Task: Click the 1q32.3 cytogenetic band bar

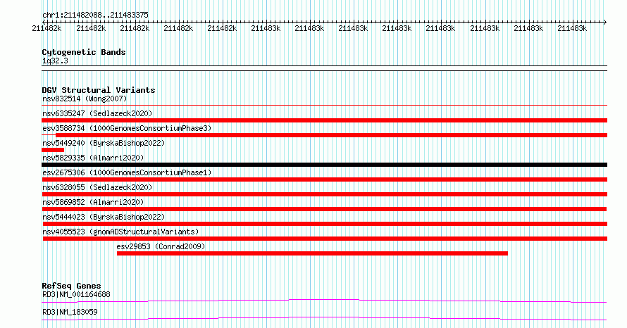Action: (x=324, y=68)
